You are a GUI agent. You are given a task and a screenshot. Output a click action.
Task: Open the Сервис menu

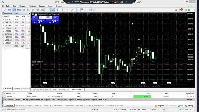pyautogui.click(x=42, y=6)
